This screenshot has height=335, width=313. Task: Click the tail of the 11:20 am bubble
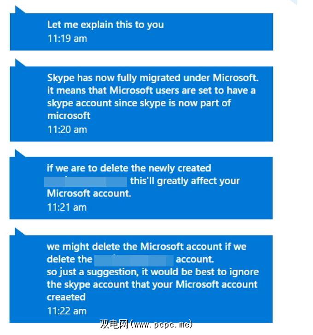[18, 62]
